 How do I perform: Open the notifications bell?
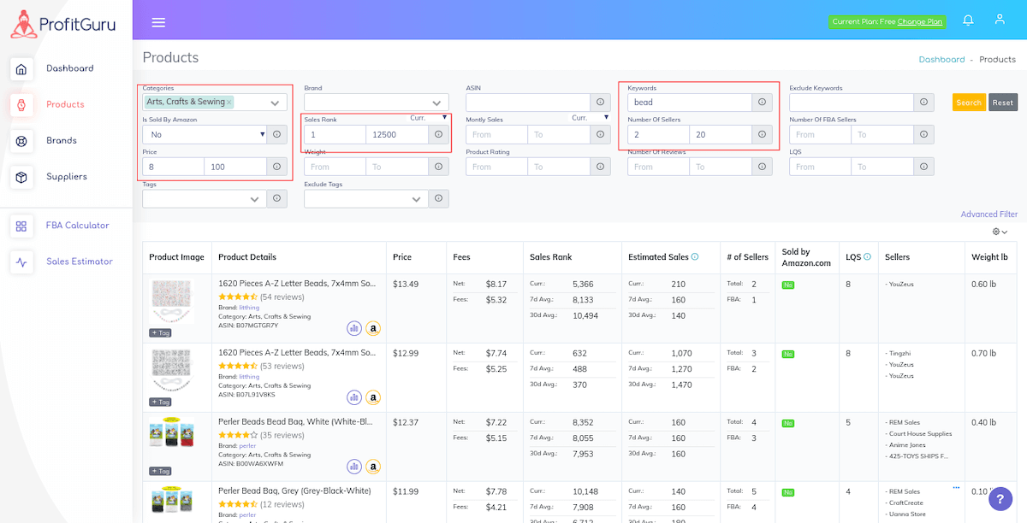968,20
